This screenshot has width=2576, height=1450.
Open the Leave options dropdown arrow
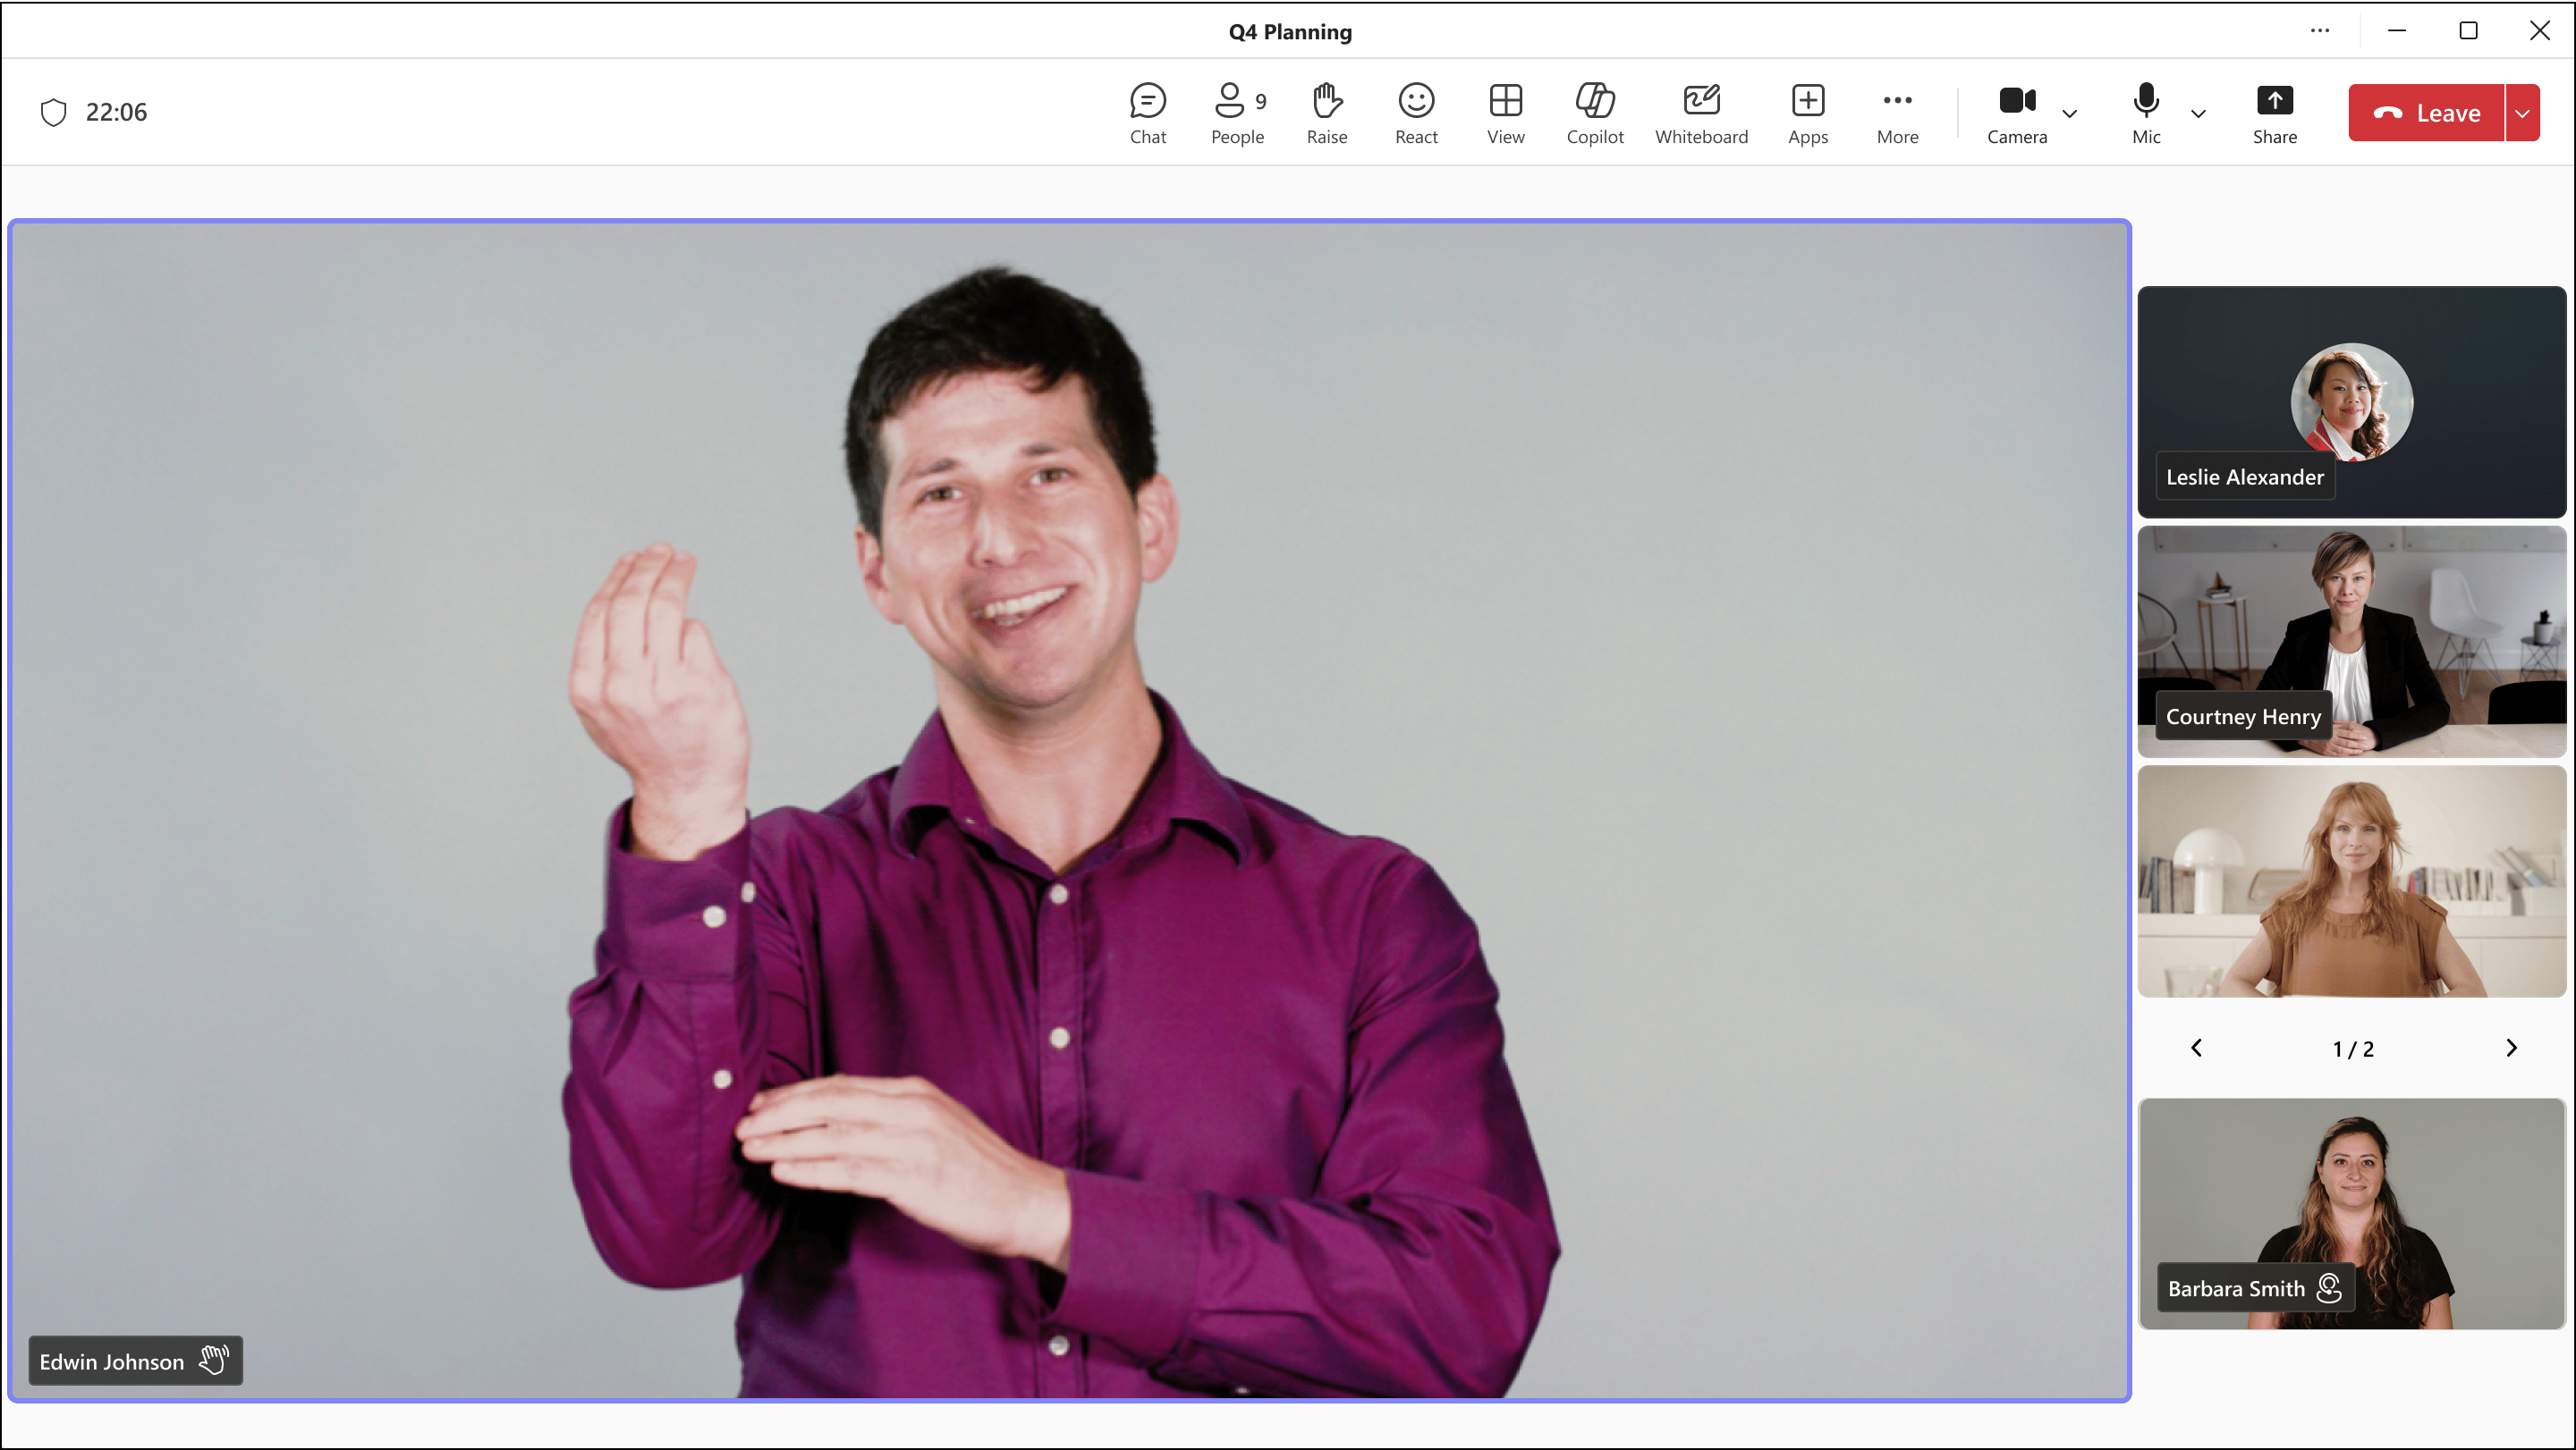(x=2522, y=113)
